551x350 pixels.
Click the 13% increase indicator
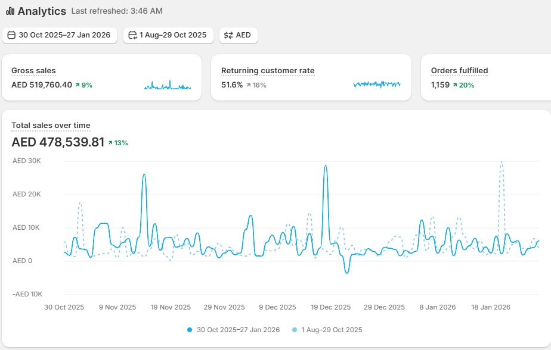tap(118, 143)
